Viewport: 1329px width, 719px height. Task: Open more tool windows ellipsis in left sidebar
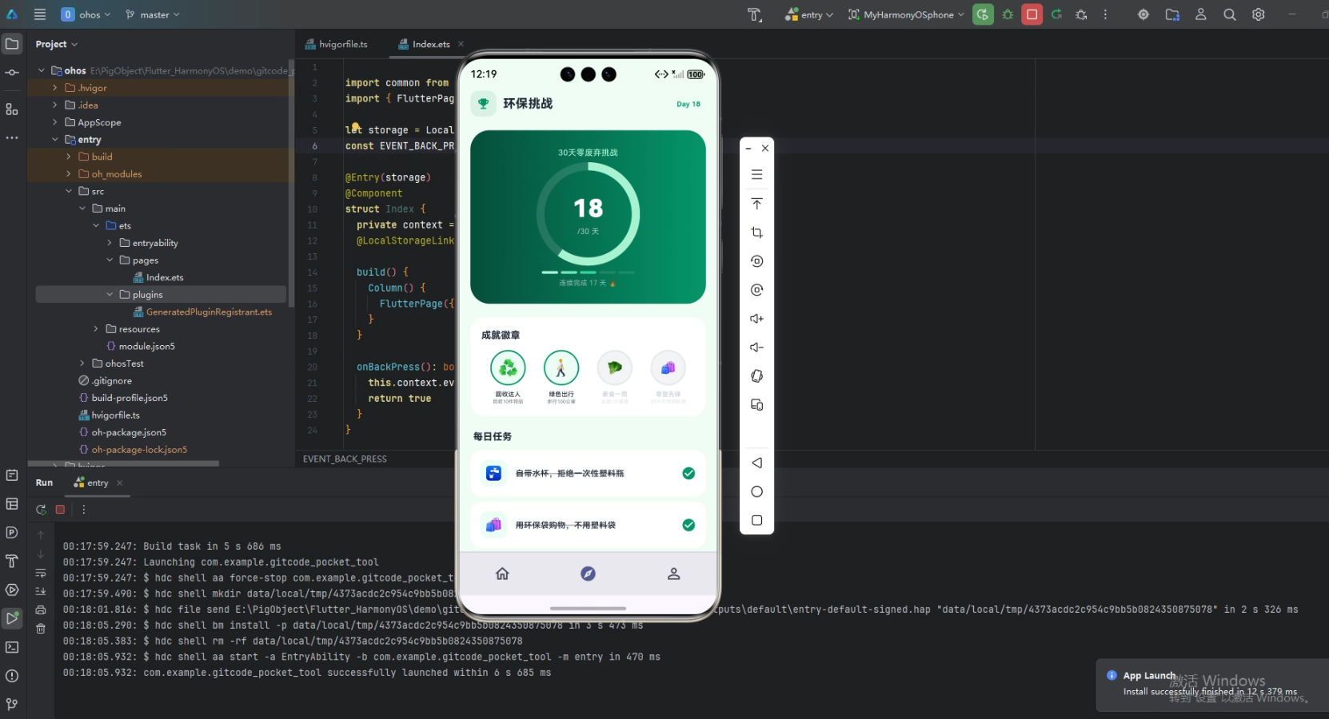(12, 138)
